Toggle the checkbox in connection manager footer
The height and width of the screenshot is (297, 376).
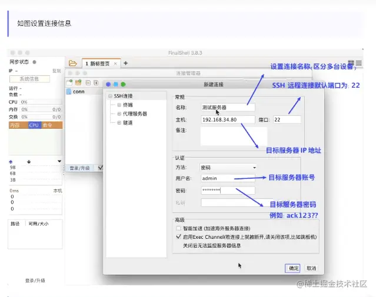point(101,168)
